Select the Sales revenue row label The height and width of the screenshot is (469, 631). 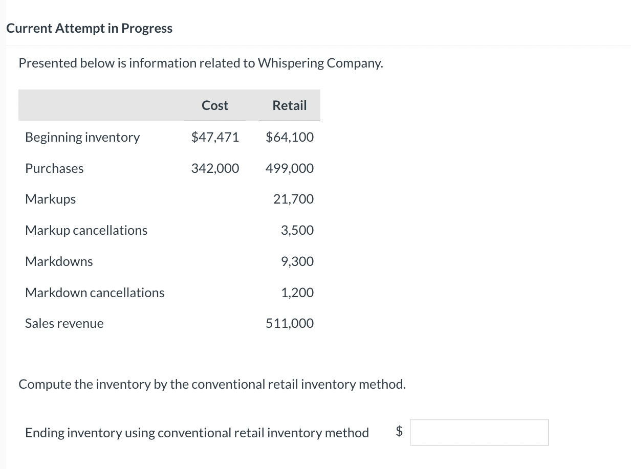pyautogui.click(x=64, y=323)
